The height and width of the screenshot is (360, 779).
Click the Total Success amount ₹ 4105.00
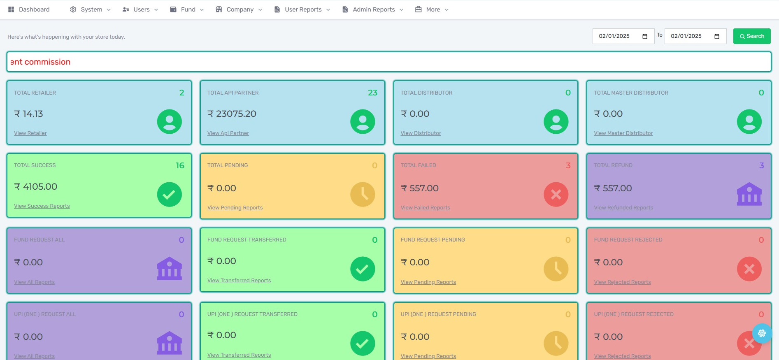pyautogui.click(x=36, y=186)
